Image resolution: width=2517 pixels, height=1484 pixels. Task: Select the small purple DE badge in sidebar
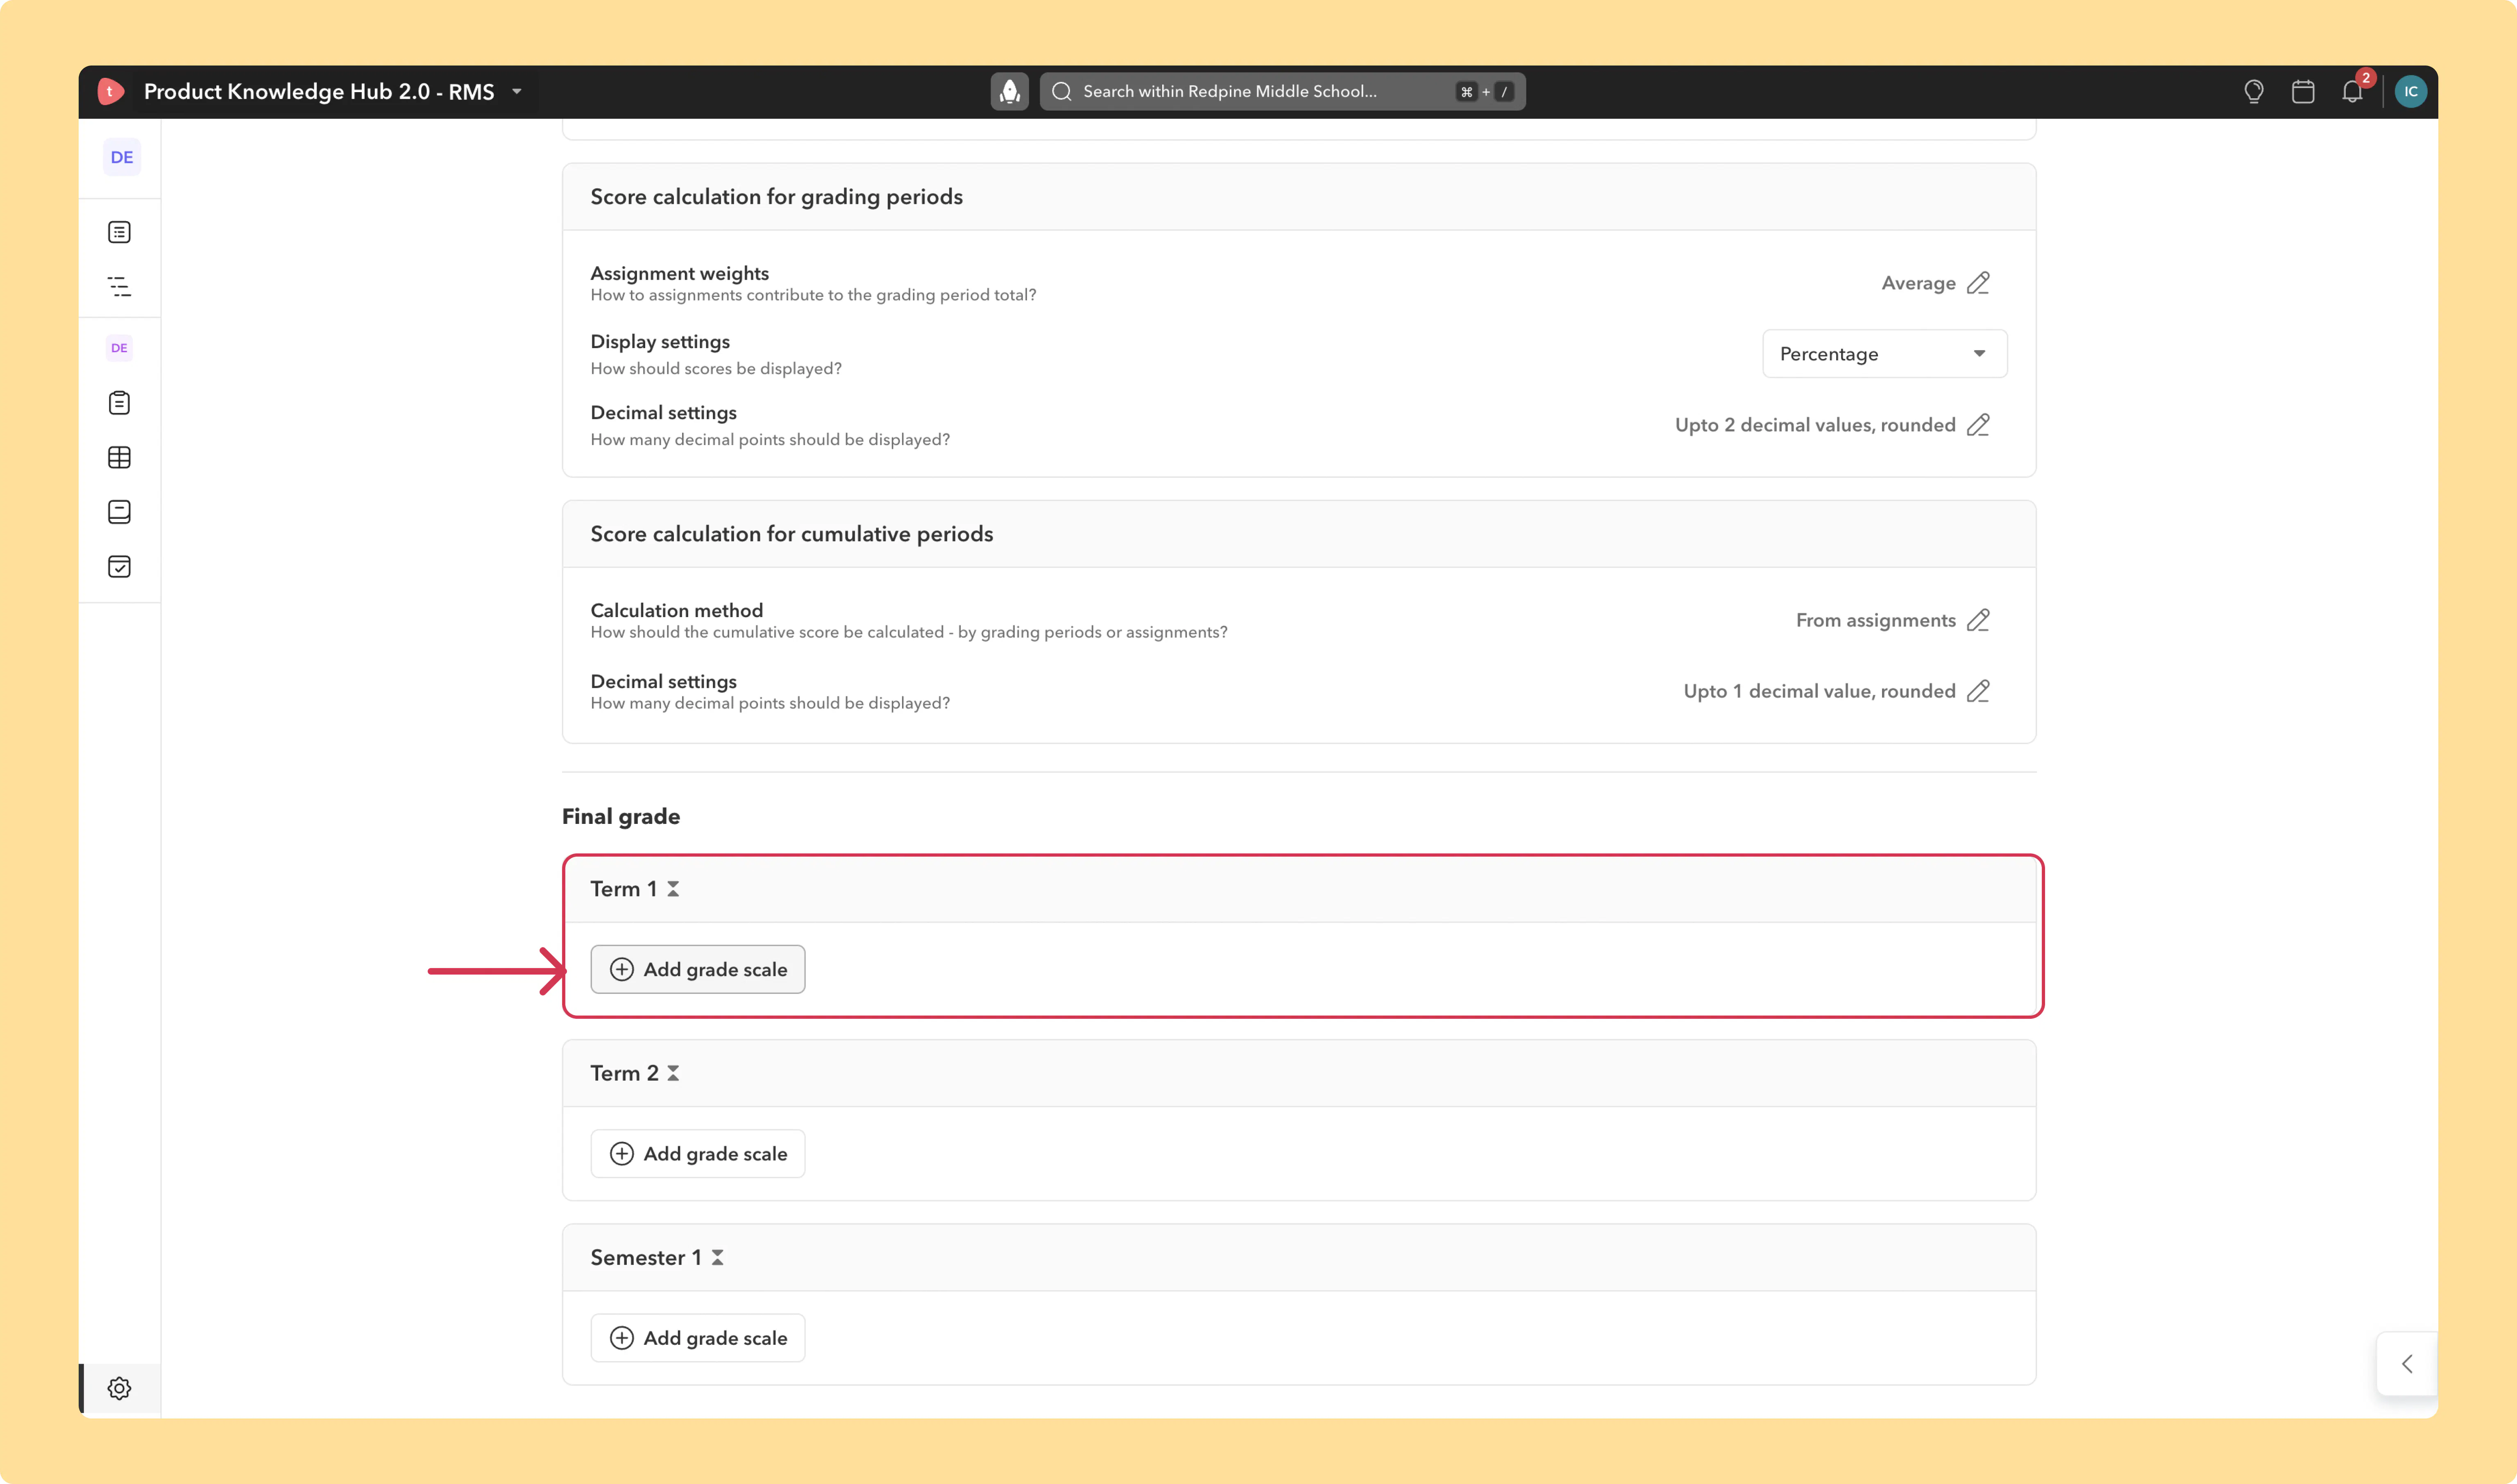point(119,348)
